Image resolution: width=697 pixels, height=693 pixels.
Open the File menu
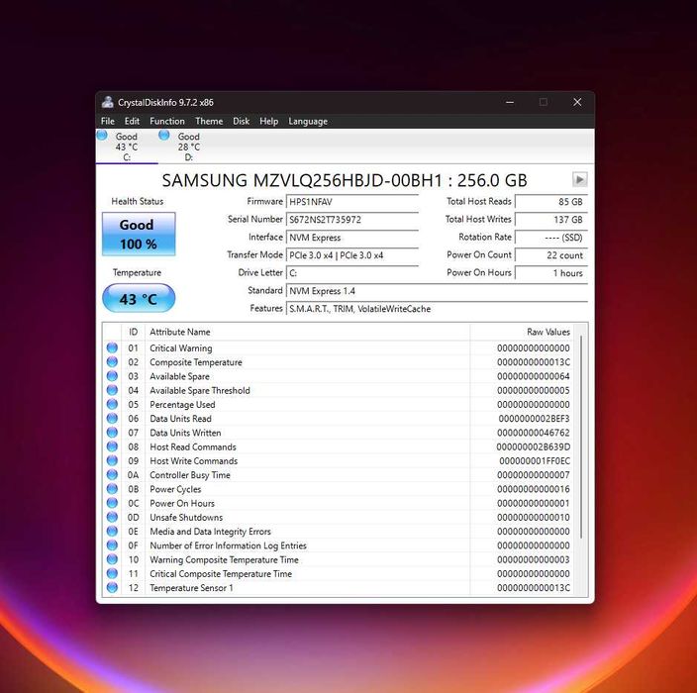(x=108, y=121)
